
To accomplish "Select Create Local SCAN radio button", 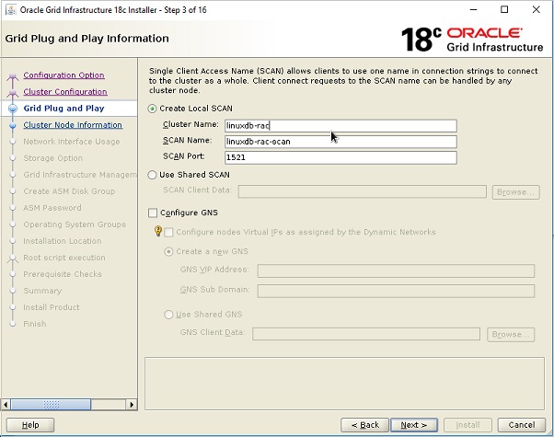I will [152, 109].
